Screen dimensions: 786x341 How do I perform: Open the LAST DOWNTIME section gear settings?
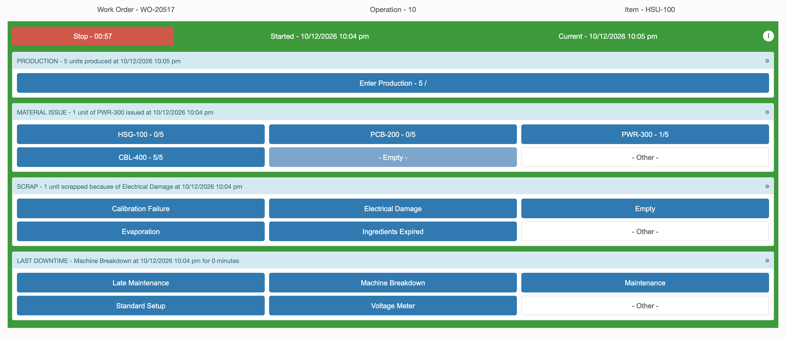pos(767,261)
